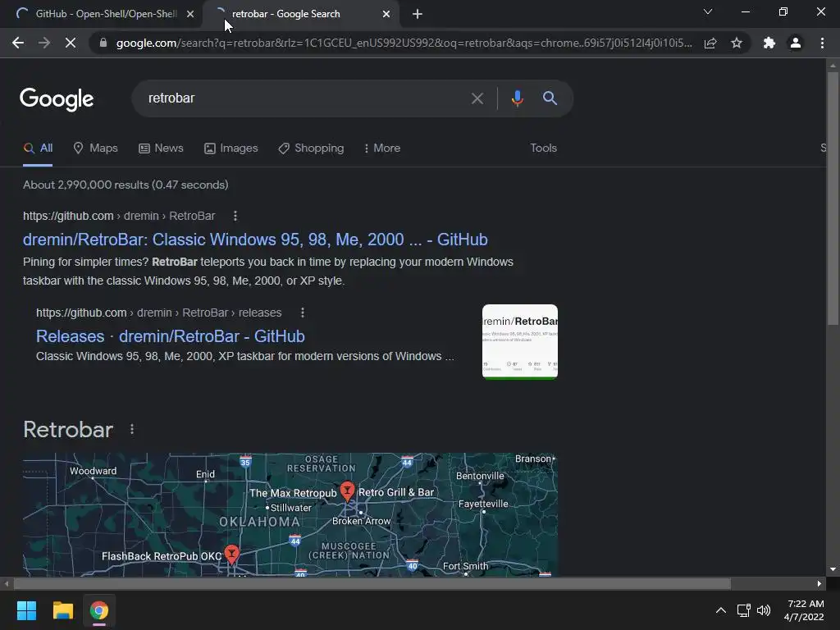Switch to the Images results tab

pyautogui.click(x=231, y=148)
